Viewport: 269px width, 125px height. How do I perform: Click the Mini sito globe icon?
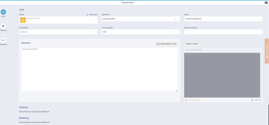252,100
